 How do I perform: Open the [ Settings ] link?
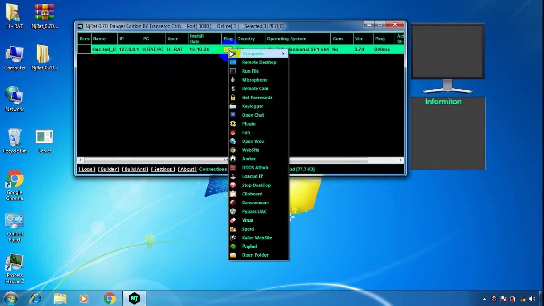[163, 169]
